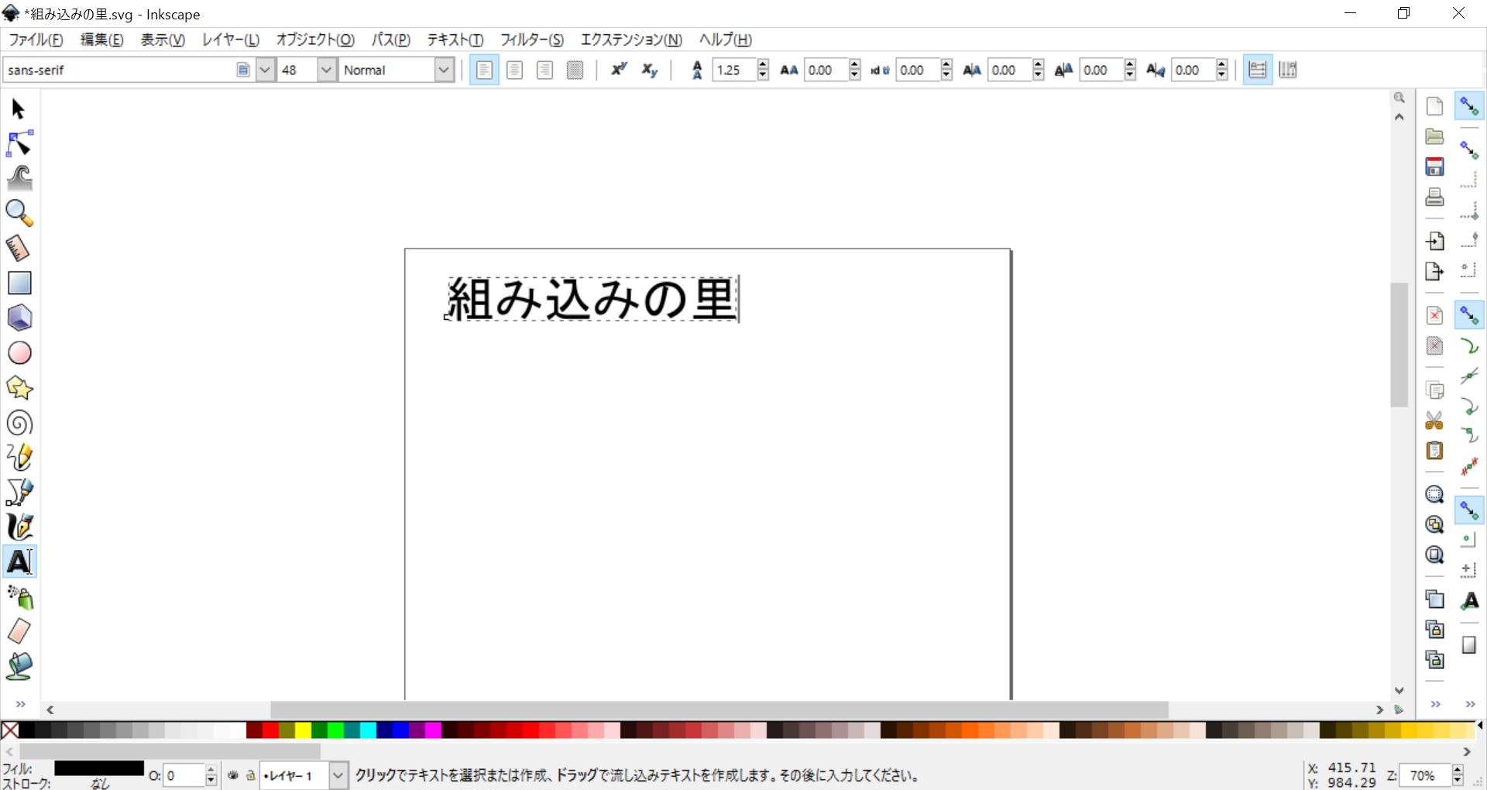Open the フィルター(S) menu
The image size is (1487, 790).
[x=531, y=39]
